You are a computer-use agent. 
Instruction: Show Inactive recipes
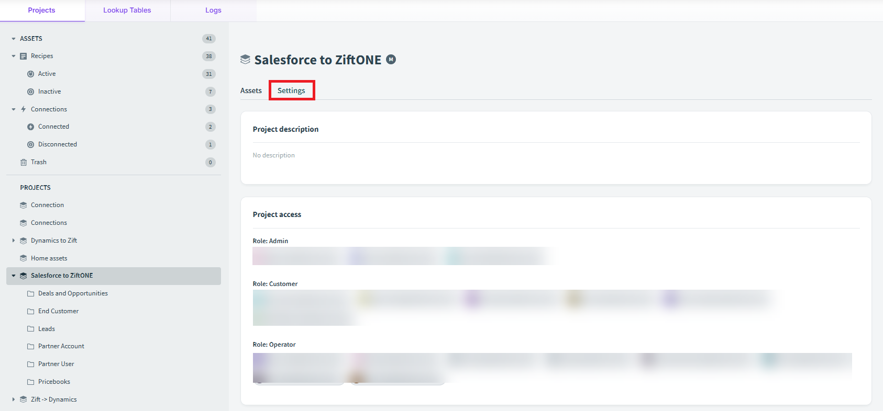[x=49, y=92]
